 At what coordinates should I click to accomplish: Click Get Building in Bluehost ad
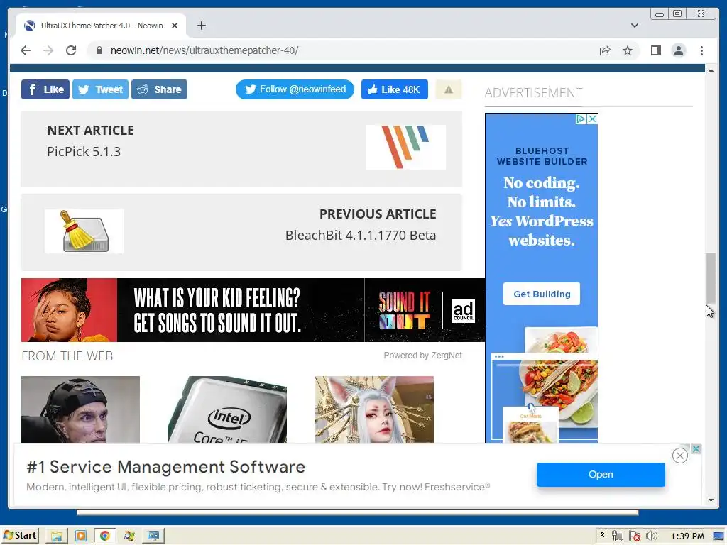pos(542,294)
